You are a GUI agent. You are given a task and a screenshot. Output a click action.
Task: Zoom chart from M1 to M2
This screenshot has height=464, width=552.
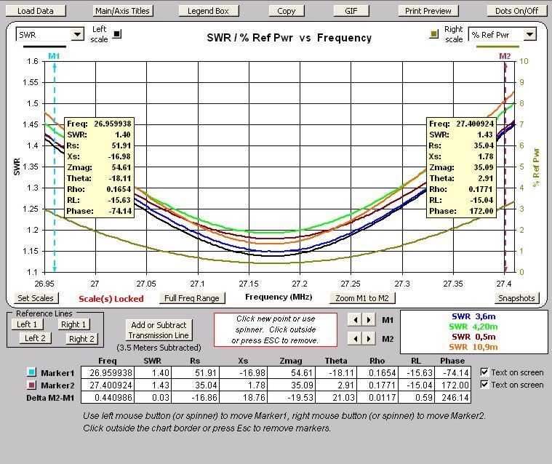coord(362,298)
